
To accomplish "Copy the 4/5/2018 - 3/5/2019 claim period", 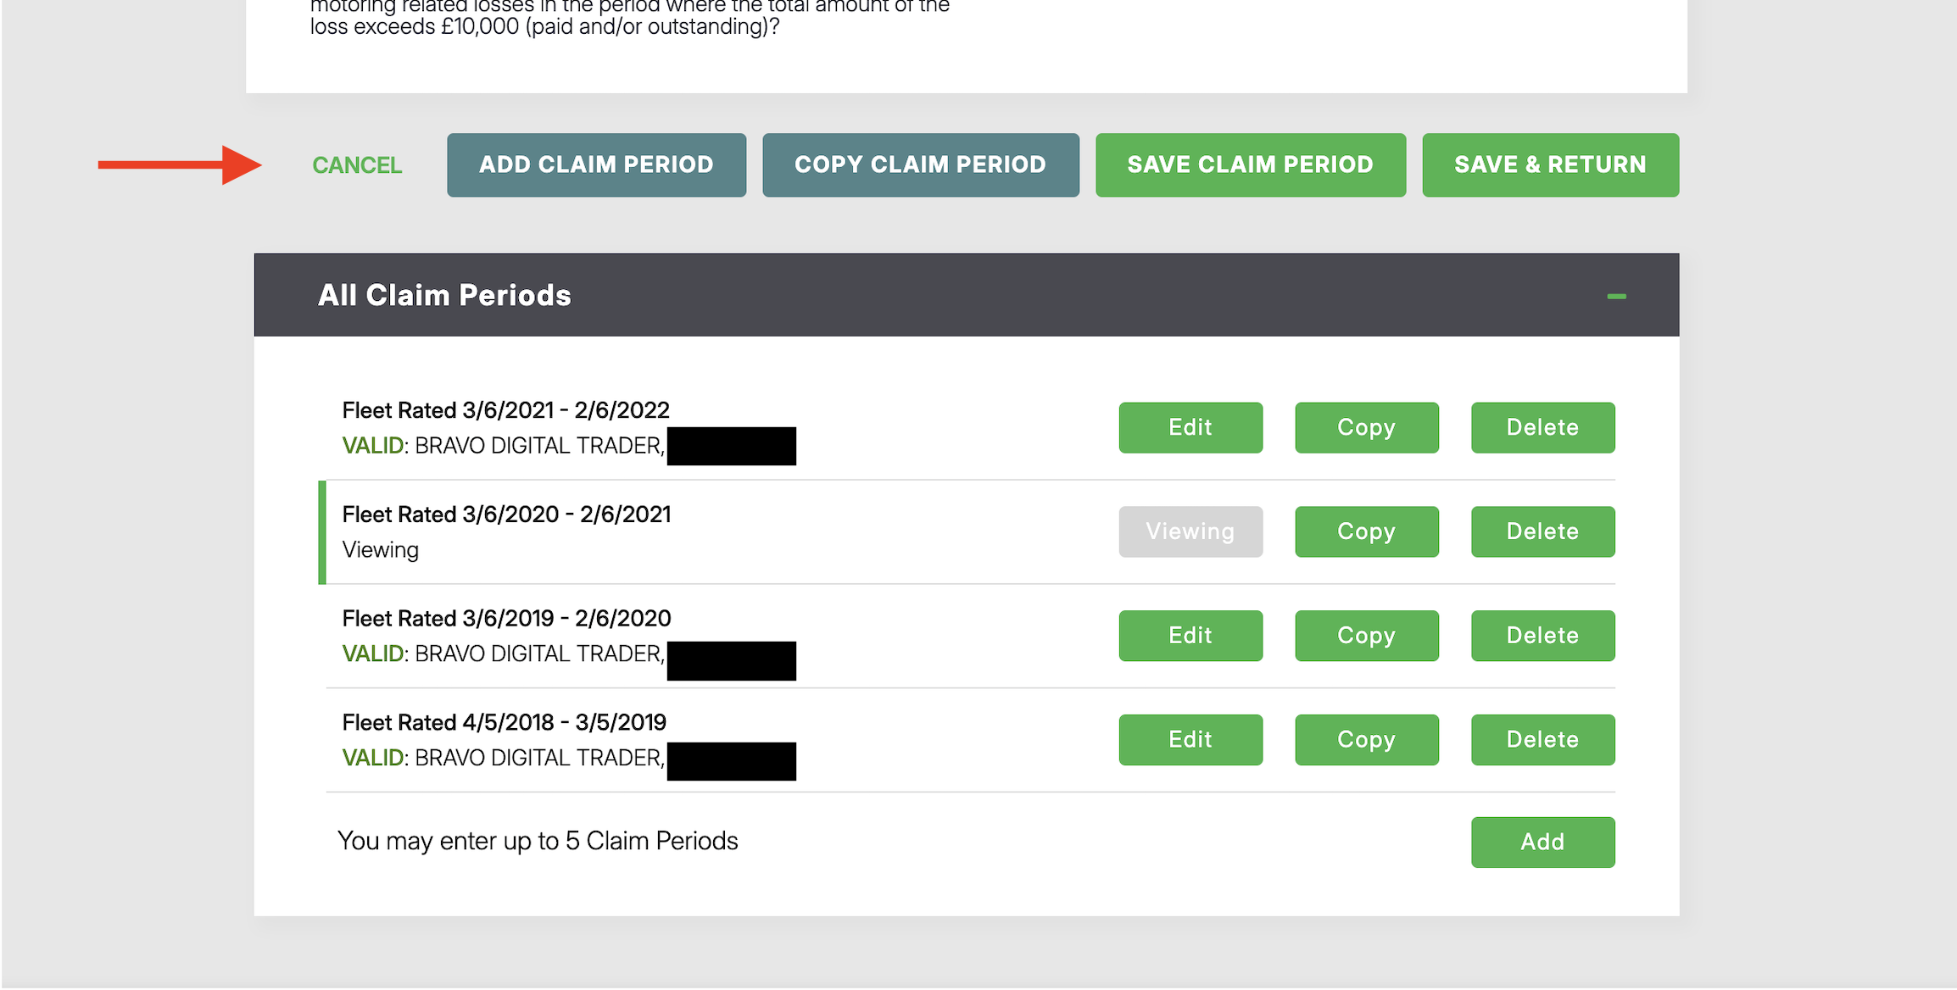I will [1366, 740].
